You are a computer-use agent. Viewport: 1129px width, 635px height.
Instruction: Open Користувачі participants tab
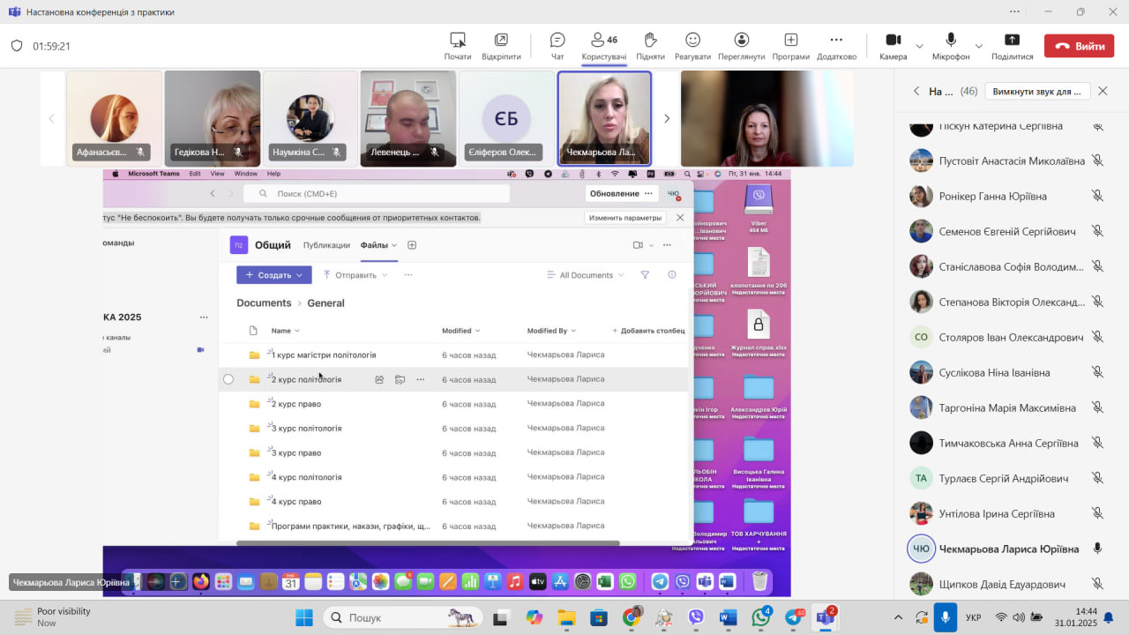604,46
